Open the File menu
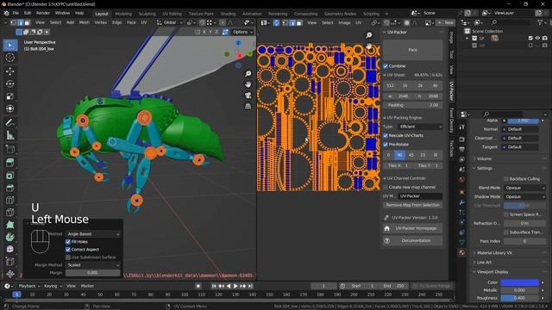552x310 pixels. point(16,13)
